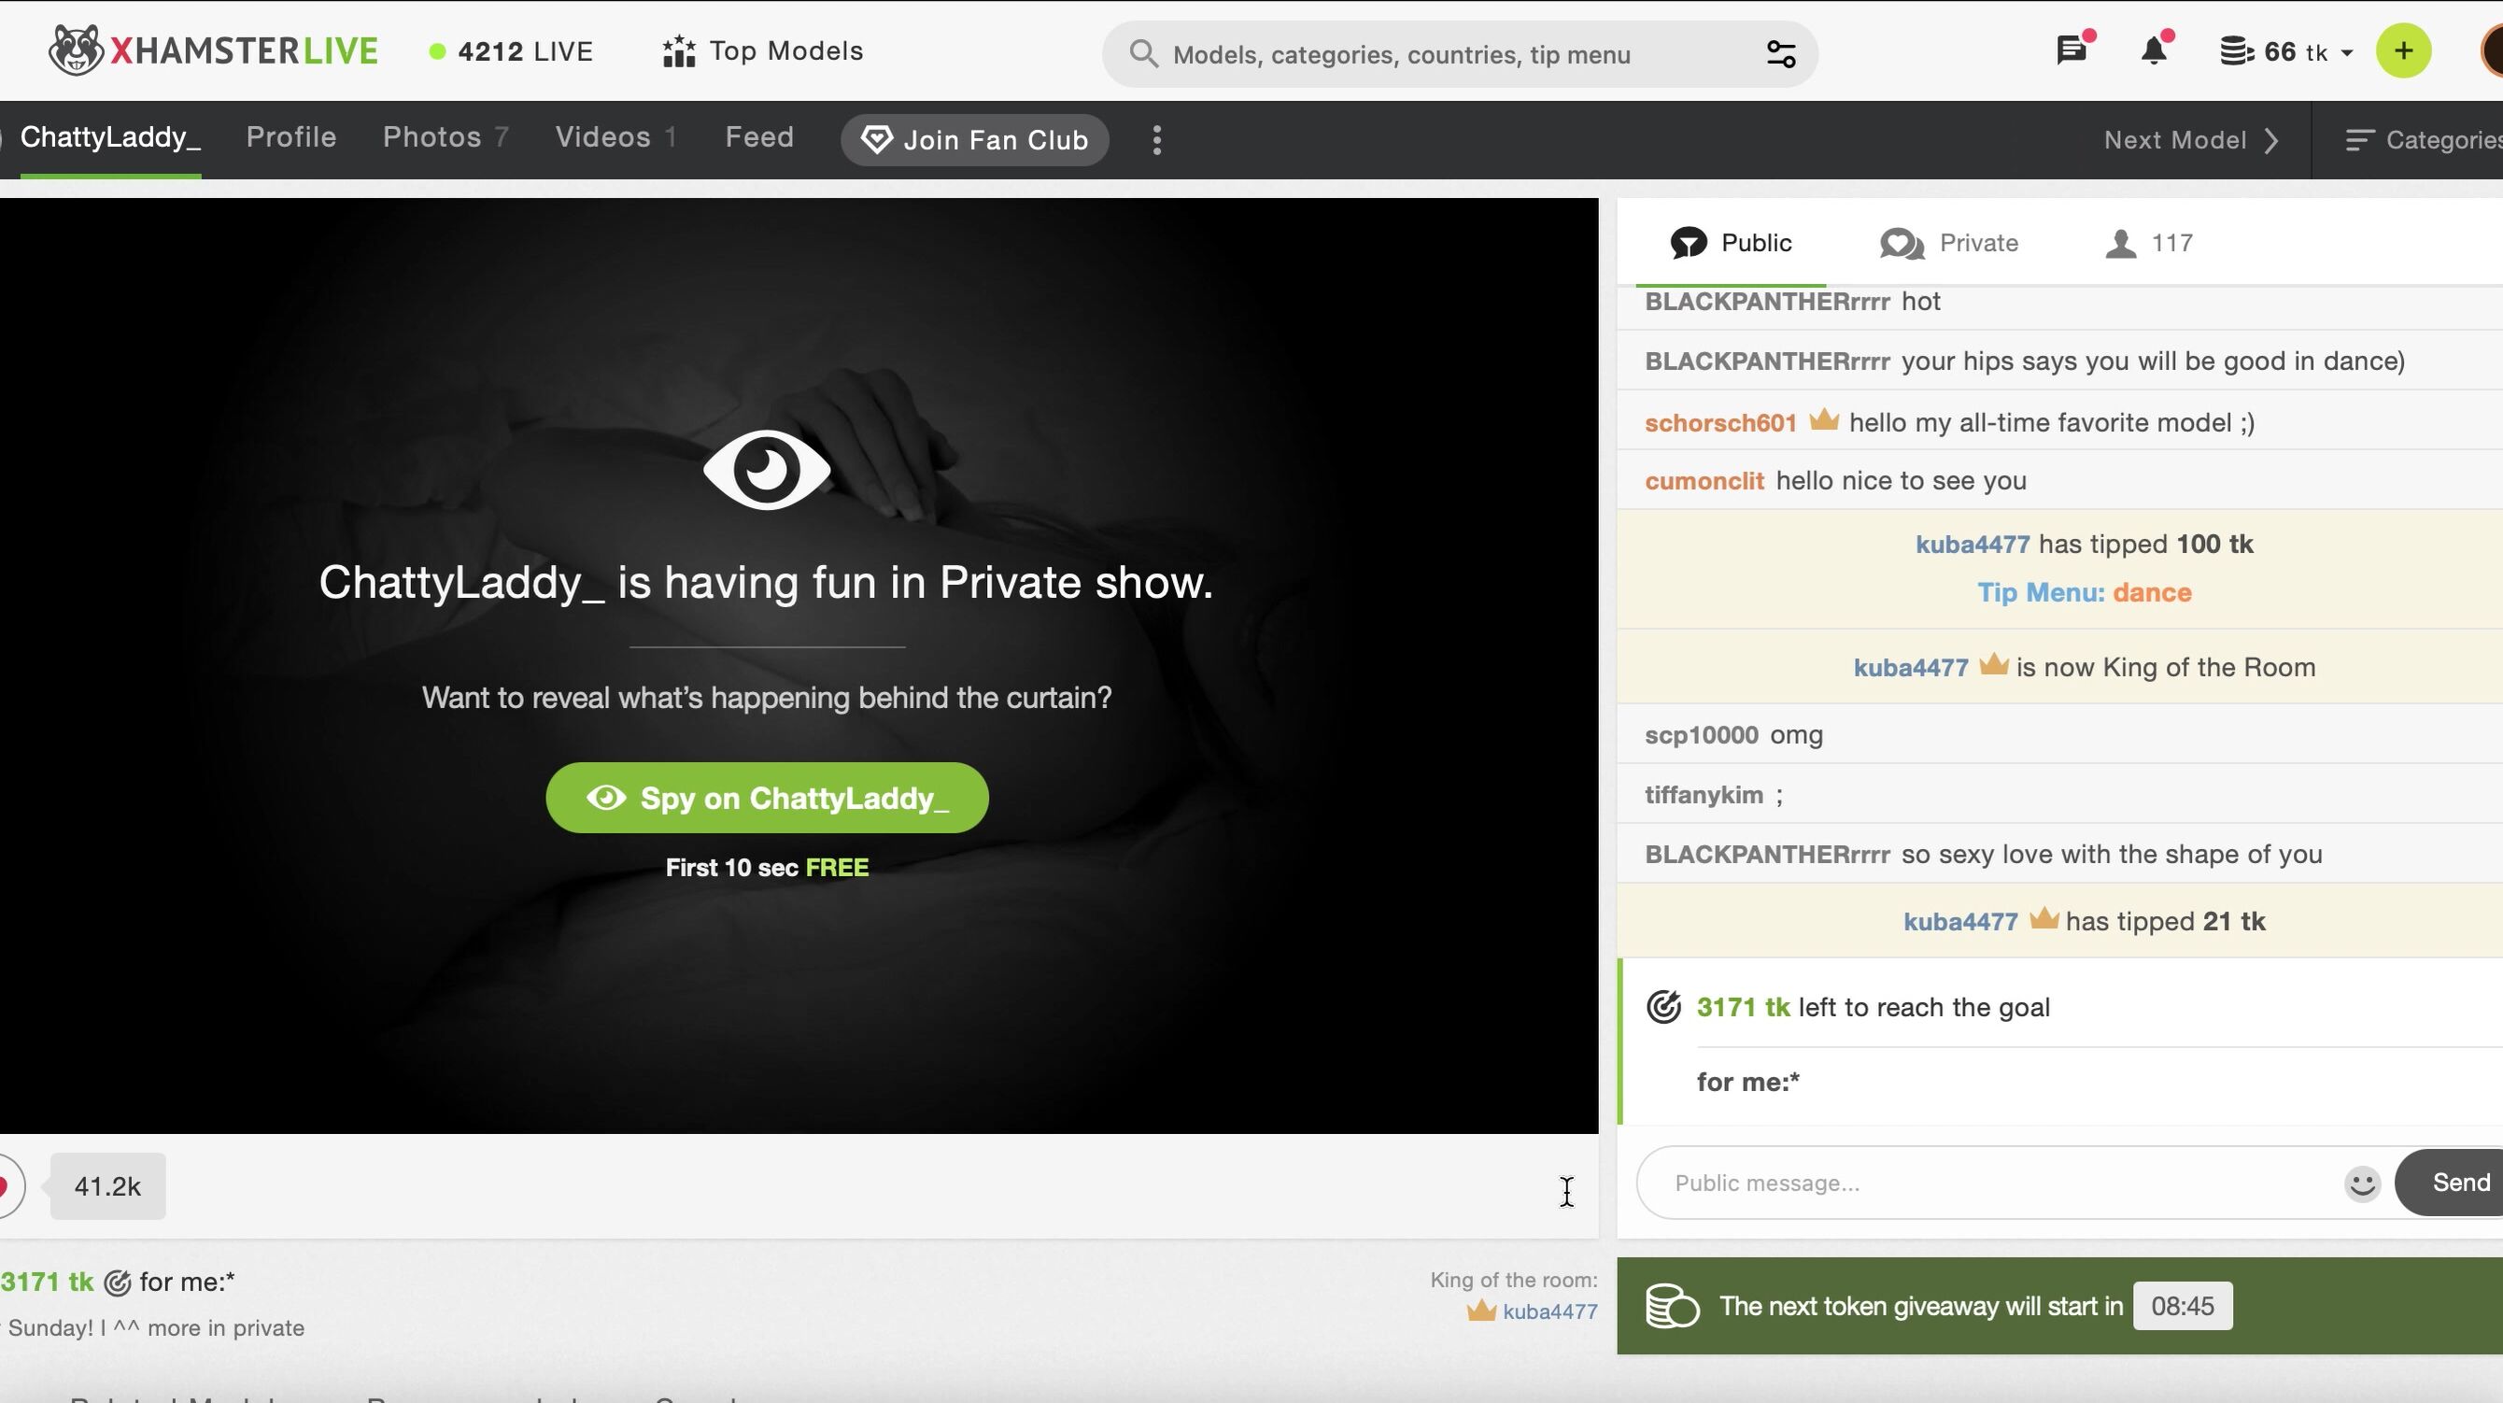Viewport: 2503px width, 1403px height.
Task: Open the messages icon in header
Action: click(x=2072, y=50)
